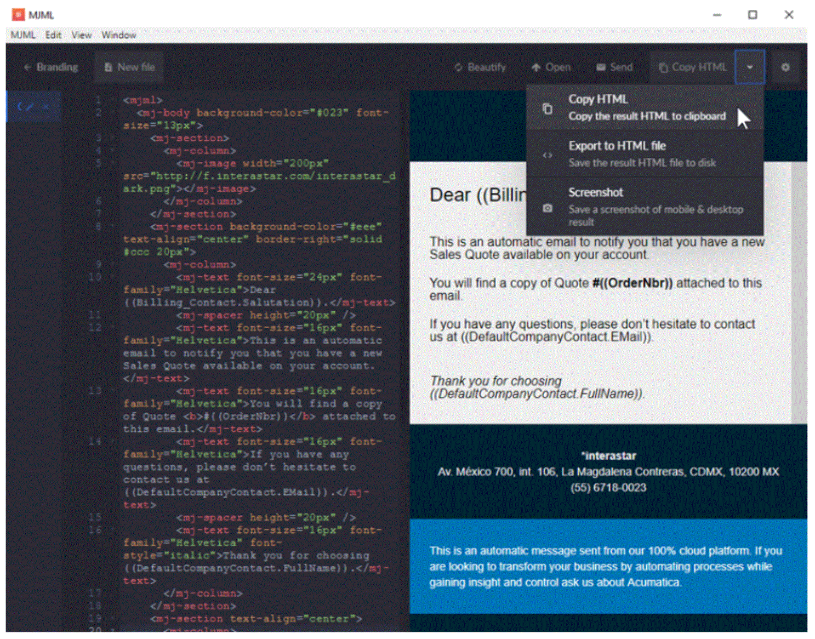Image resolution: width=815 pixels, height=639 pixels.
Task: Collapse the fold arrow on code line 10
Action: [x=112, y=277]
